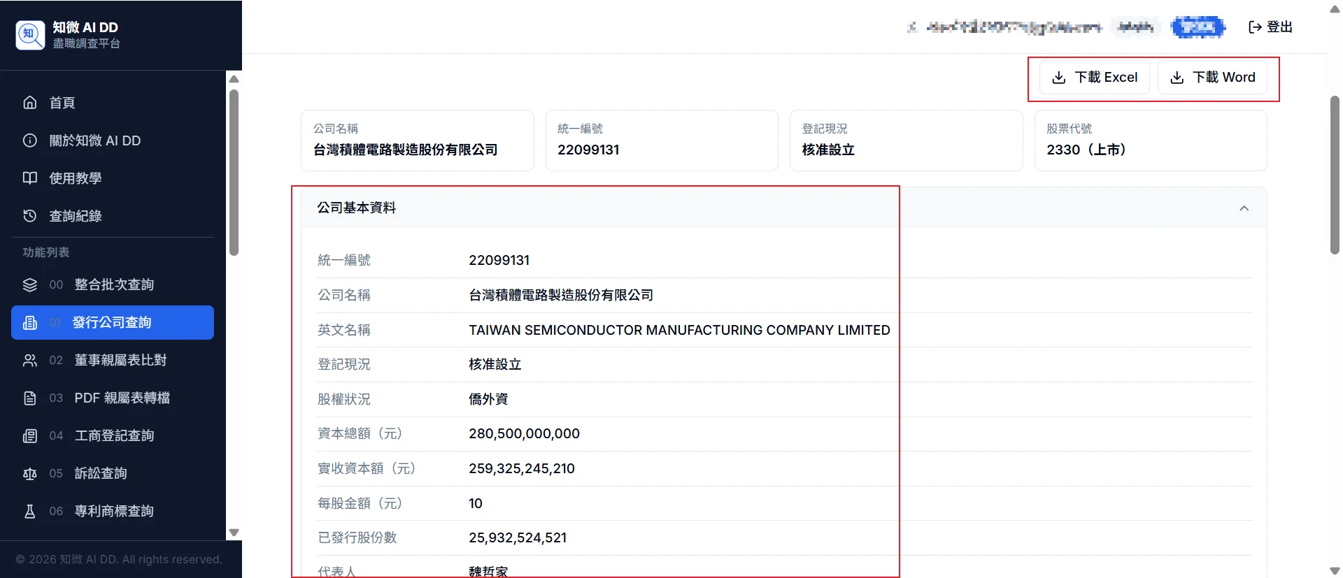Click the book icon beside 使用教學
The image size is (1343, 578).
30,178
